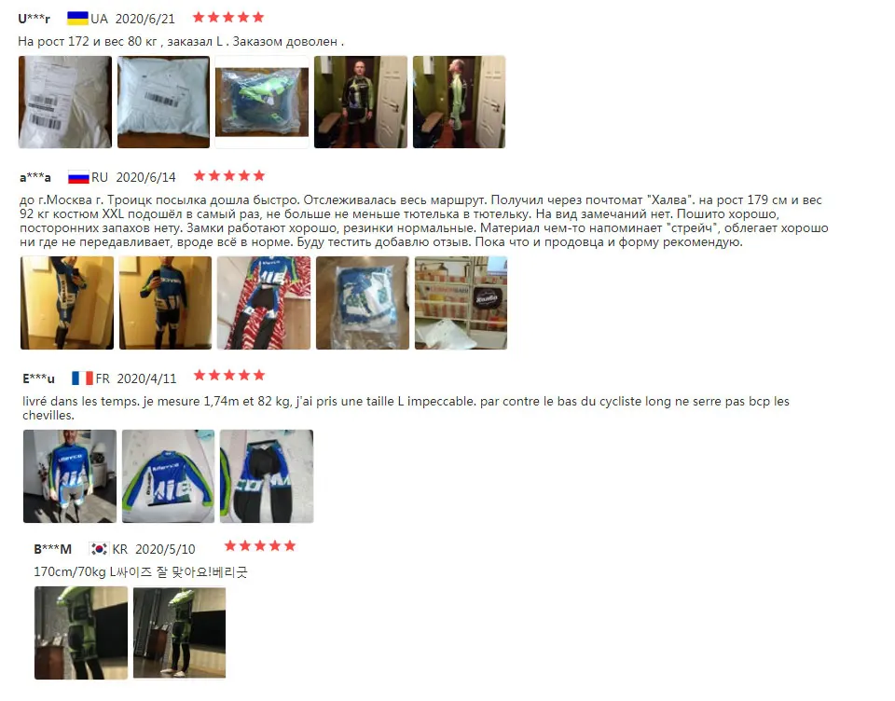Viewport: 895px width, 701px height.
Task: Open the Halva parcel locker photo
Action: 461,303
